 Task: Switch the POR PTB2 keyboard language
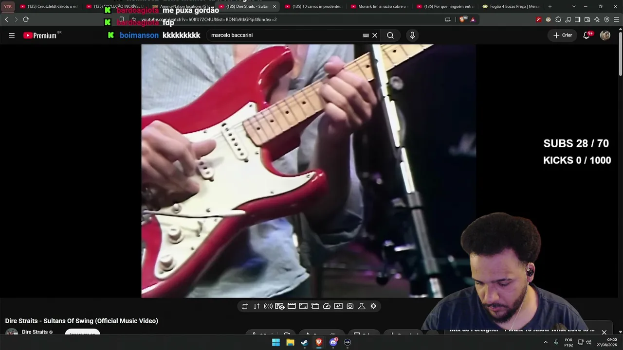[x=568, y=342]
